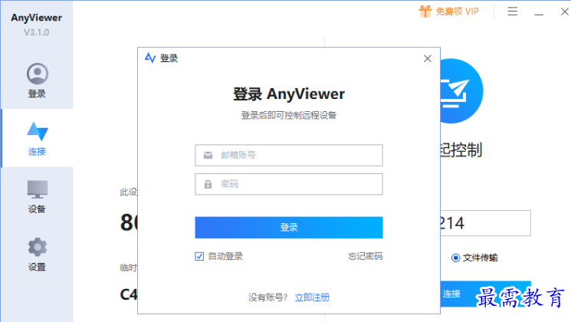Open the 立即注册 register now link
The image size is (571, 322).
312,297
